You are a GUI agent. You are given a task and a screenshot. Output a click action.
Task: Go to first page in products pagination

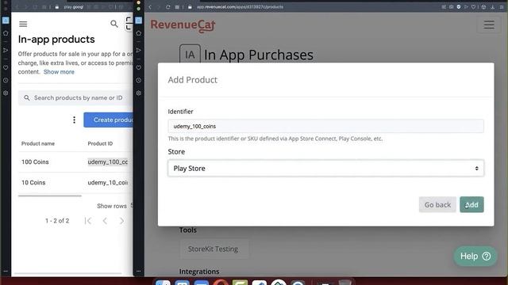[88, 221]
